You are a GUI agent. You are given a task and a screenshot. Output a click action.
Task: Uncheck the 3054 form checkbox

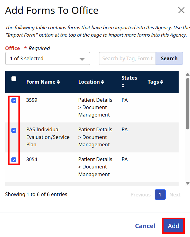click(14, 160)
